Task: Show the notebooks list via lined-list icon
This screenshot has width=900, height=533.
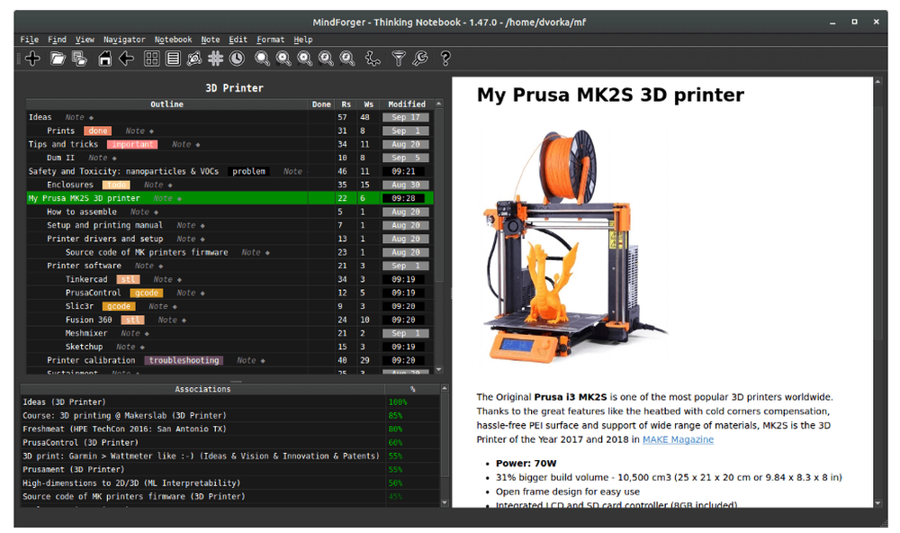Action: 173,58
